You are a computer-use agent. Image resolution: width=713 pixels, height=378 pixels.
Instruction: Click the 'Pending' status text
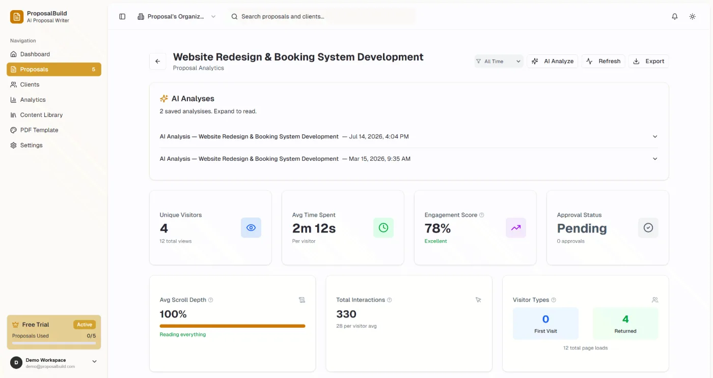click(582, 228)
